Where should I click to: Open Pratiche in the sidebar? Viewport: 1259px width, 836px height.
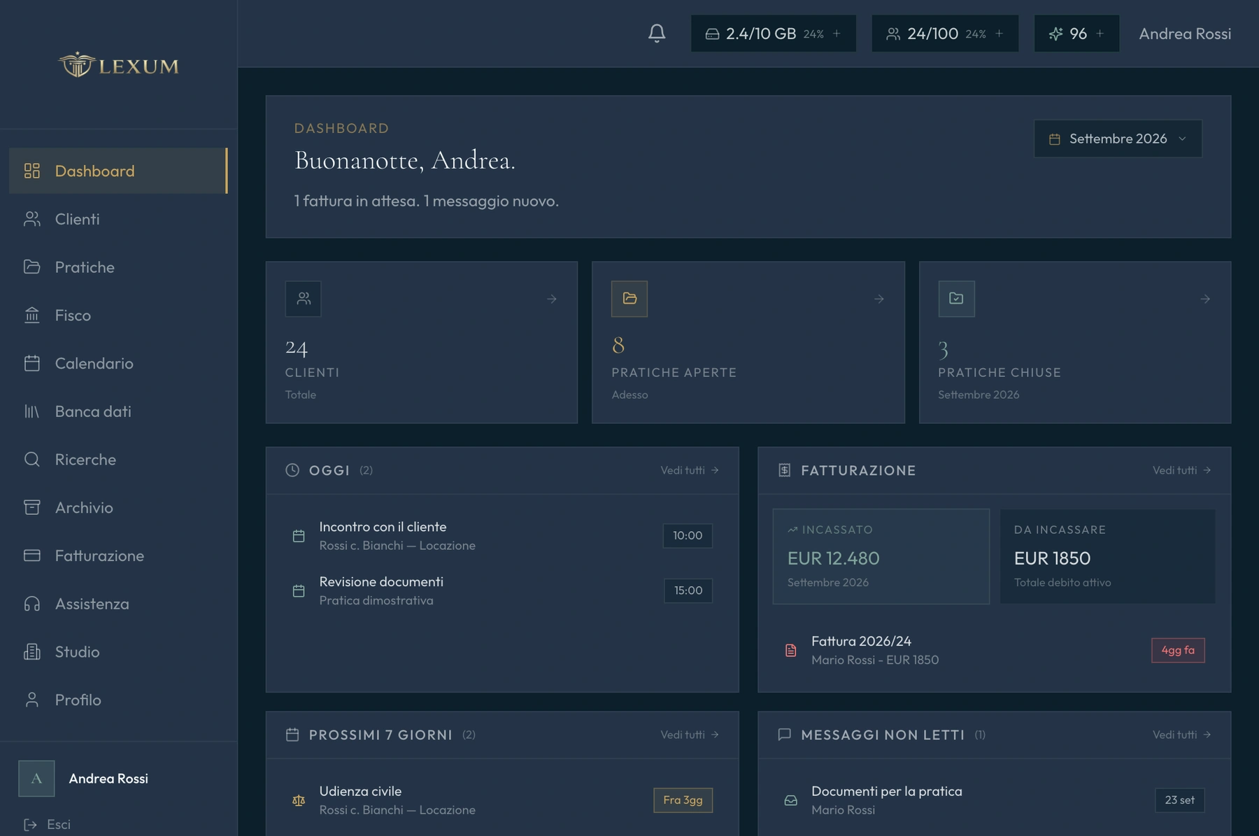(x=118, y=267)
